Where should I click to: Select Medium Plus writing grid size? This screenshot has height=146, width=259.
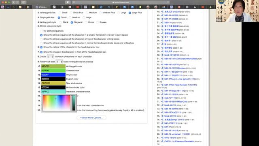pos(100,13)
